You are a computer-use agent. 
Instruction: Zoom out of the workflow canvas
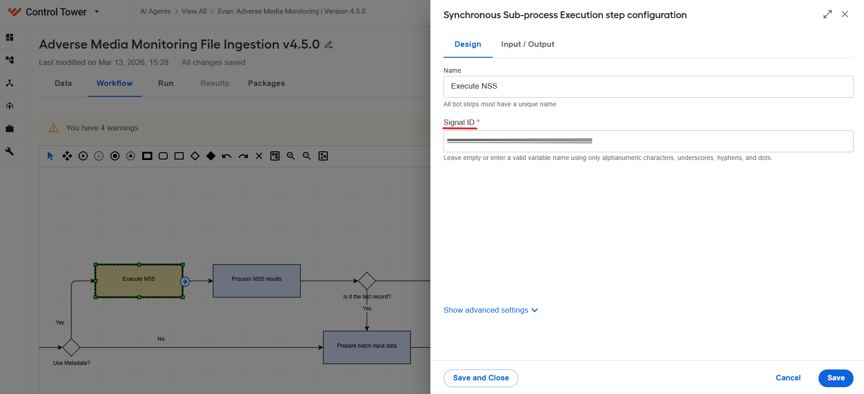tap(307, 156)
